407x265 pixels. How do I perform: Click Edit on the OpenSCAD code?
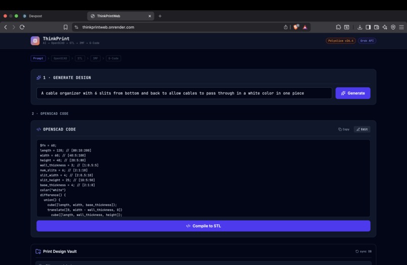point(362,129)
